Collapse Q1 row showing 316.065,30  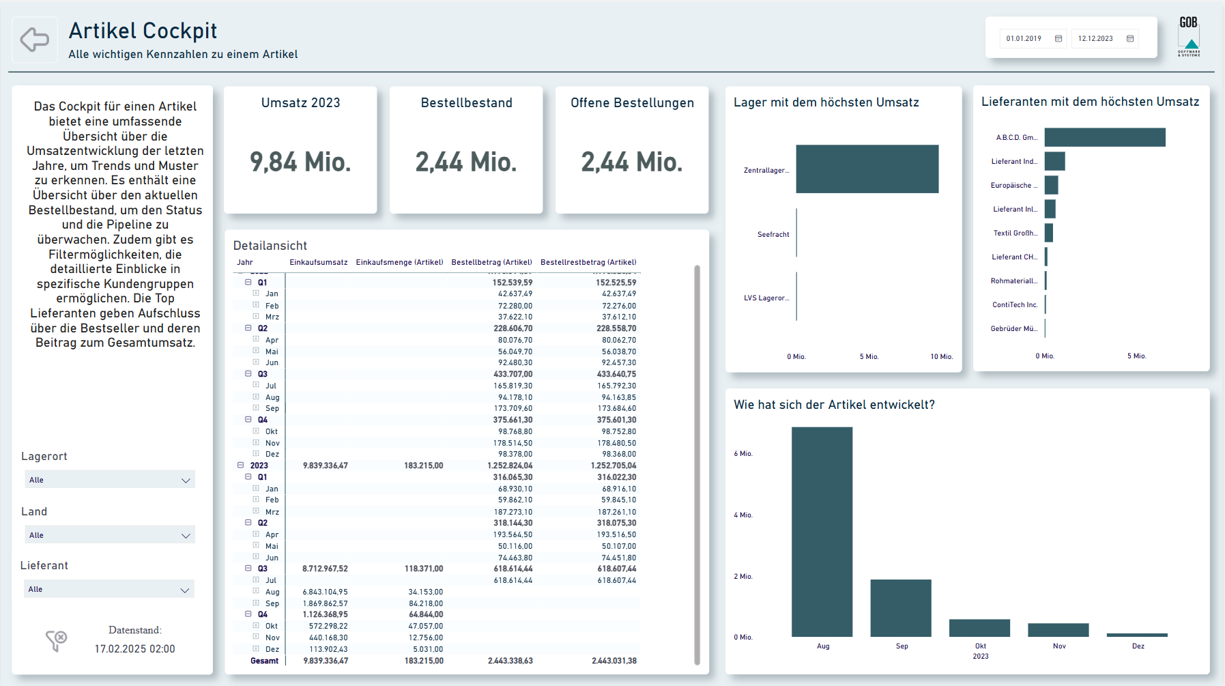click(248, 477)
